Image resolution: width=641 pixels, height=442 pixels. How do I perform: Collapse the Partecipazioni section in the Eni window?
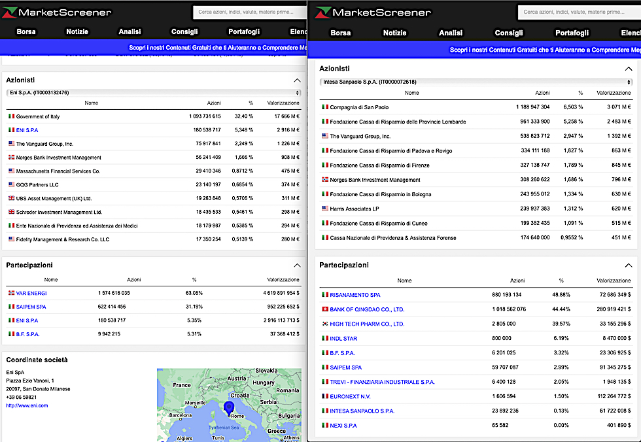click(x=297, y=265)
